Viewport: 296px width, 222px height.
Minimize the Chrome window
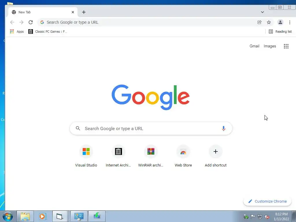[x=273, y=8]
